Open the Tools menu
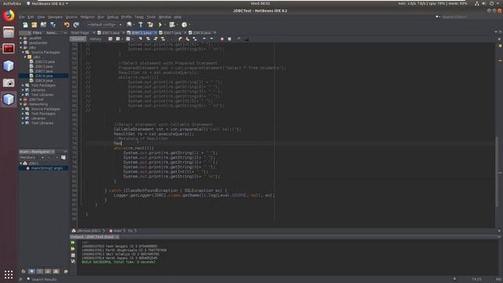Image resolution: width=503 pixels, height=283 pixels. click(x=151, y=17)
